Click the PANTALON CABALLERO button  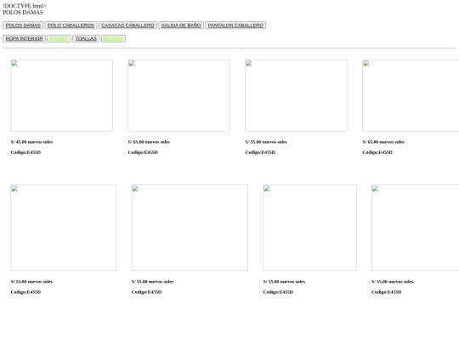point(235,25)
